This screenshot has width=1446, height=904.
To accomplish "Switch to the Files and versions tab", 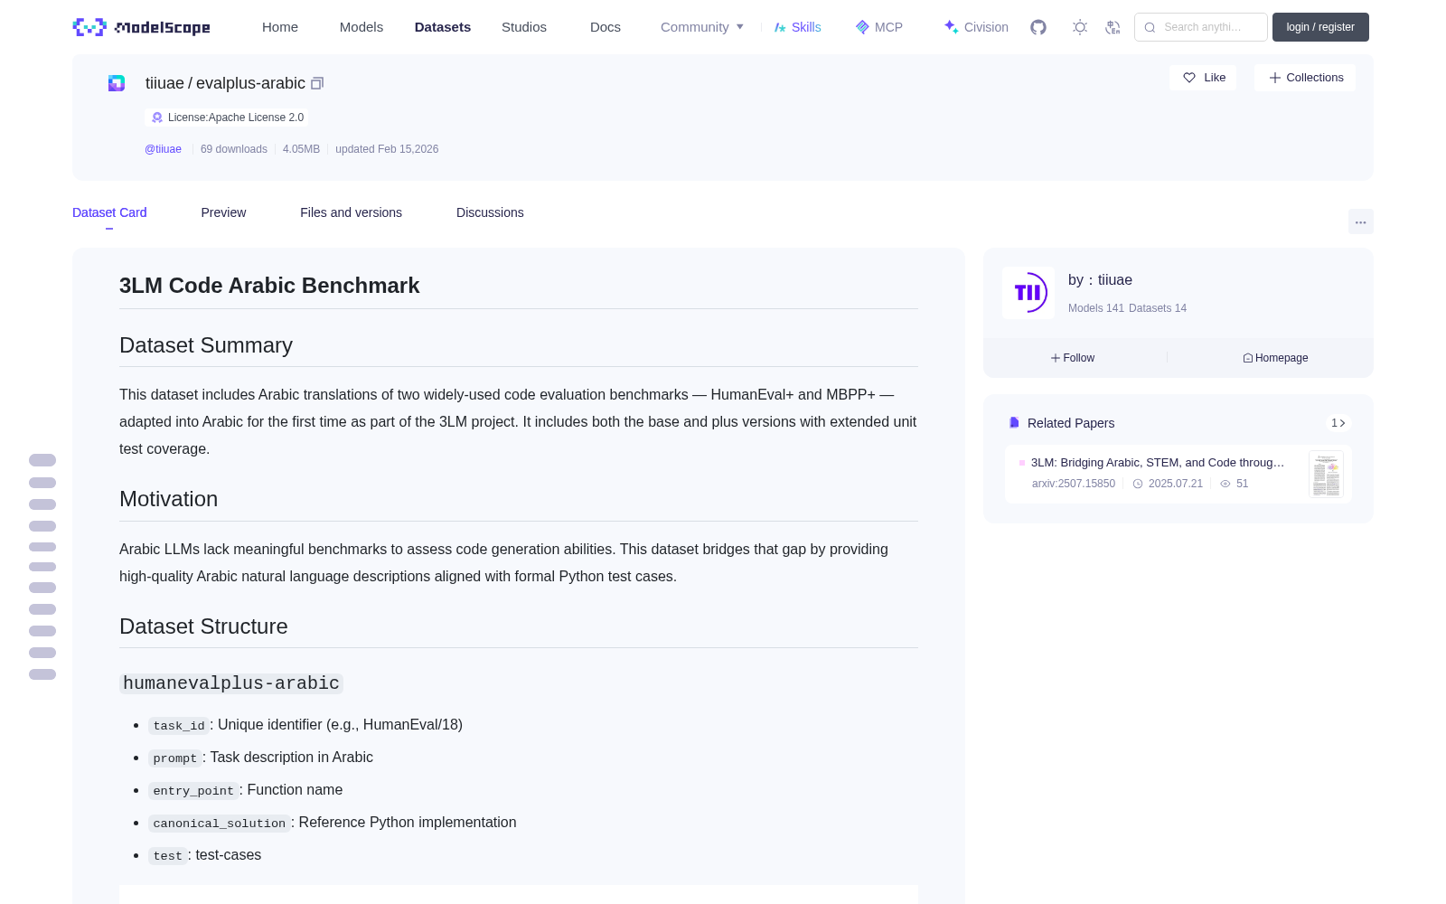I will coord(351,212).
